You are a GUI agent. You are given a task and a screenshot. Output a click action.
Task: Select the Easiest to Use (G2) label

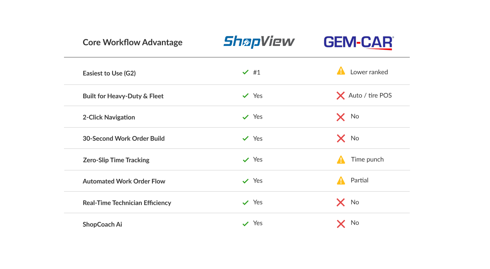(109, 73)
